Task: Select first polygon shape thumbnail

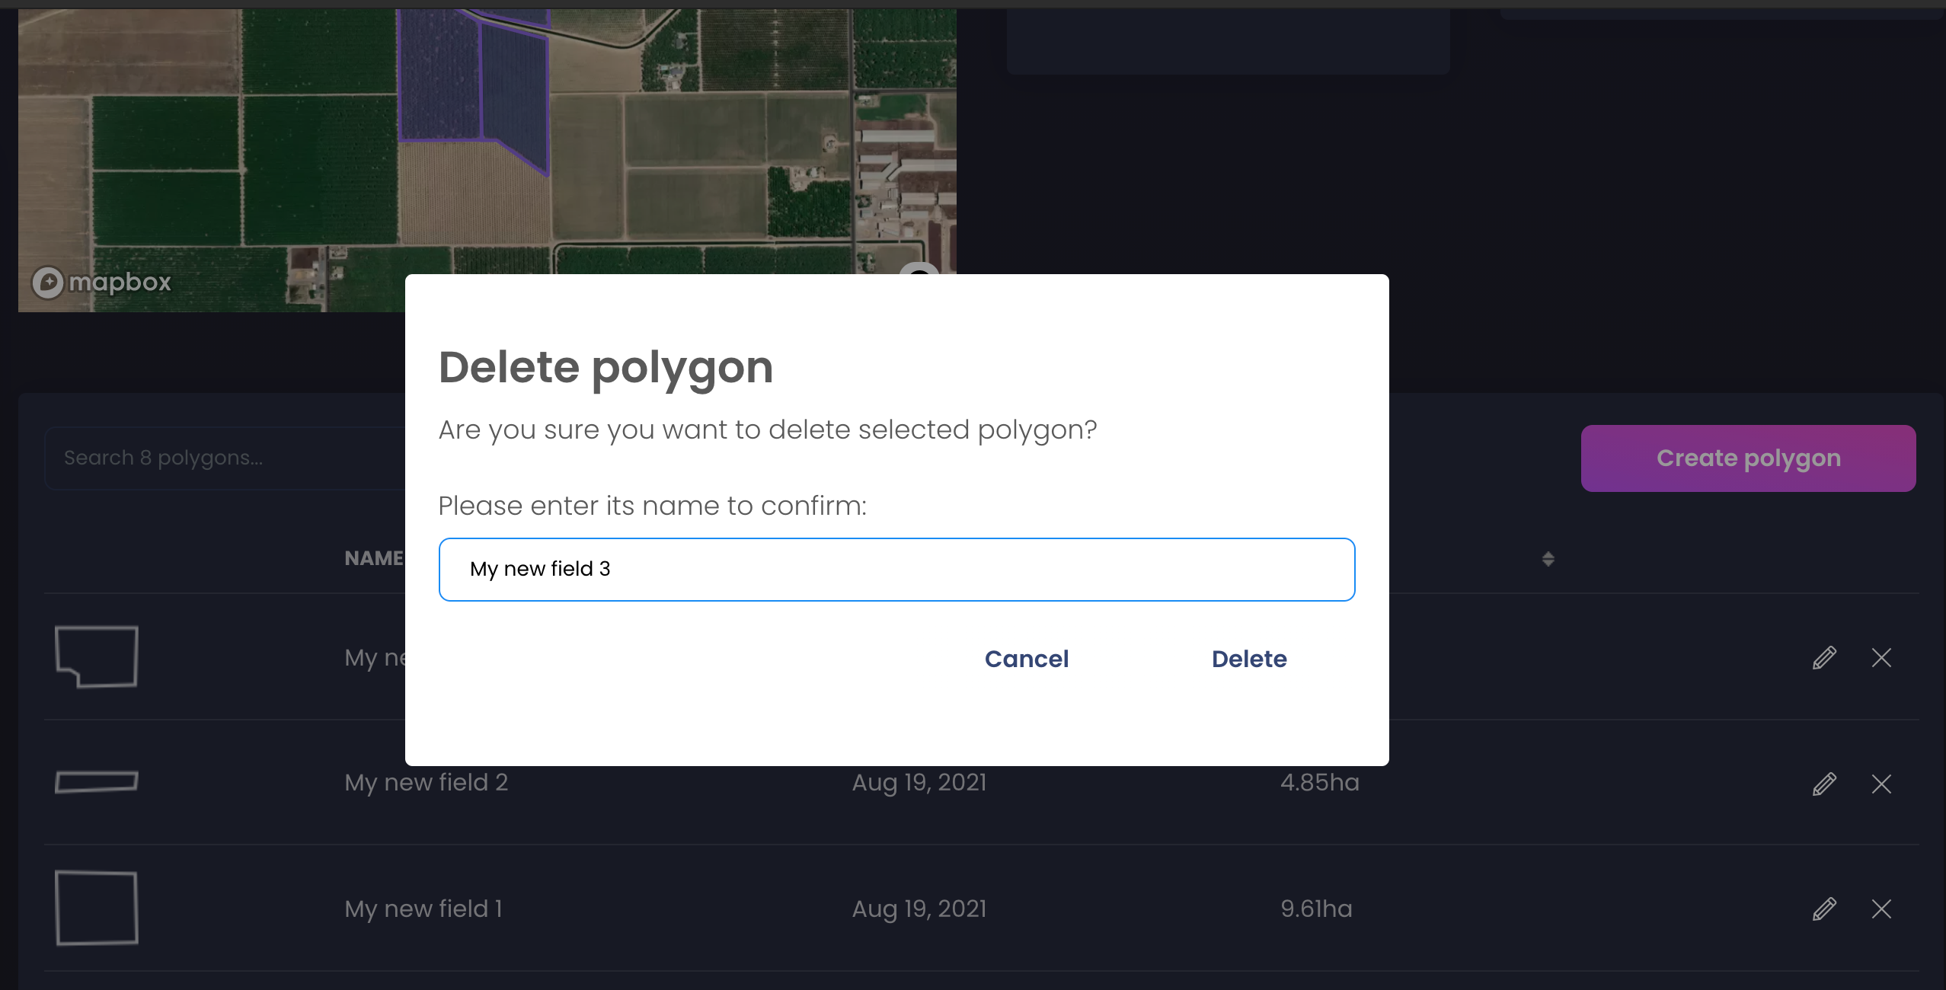Action: [x=97, y=656]
